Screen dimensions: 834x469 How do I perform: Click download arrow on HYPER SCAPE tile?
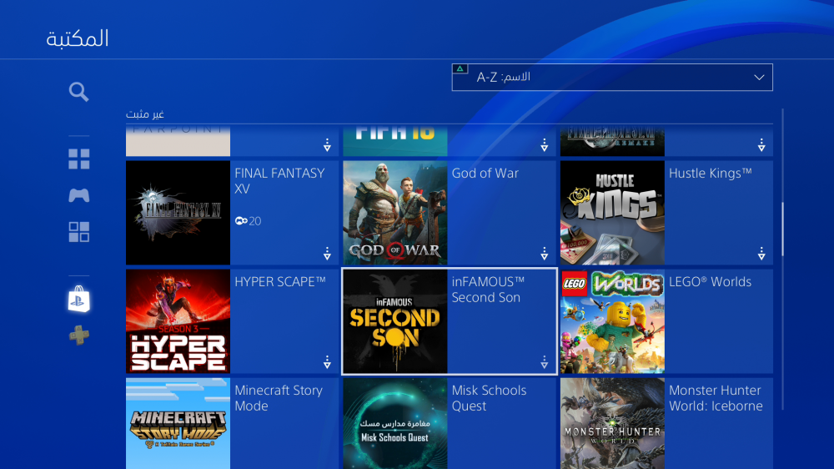[x=327, y=362]
